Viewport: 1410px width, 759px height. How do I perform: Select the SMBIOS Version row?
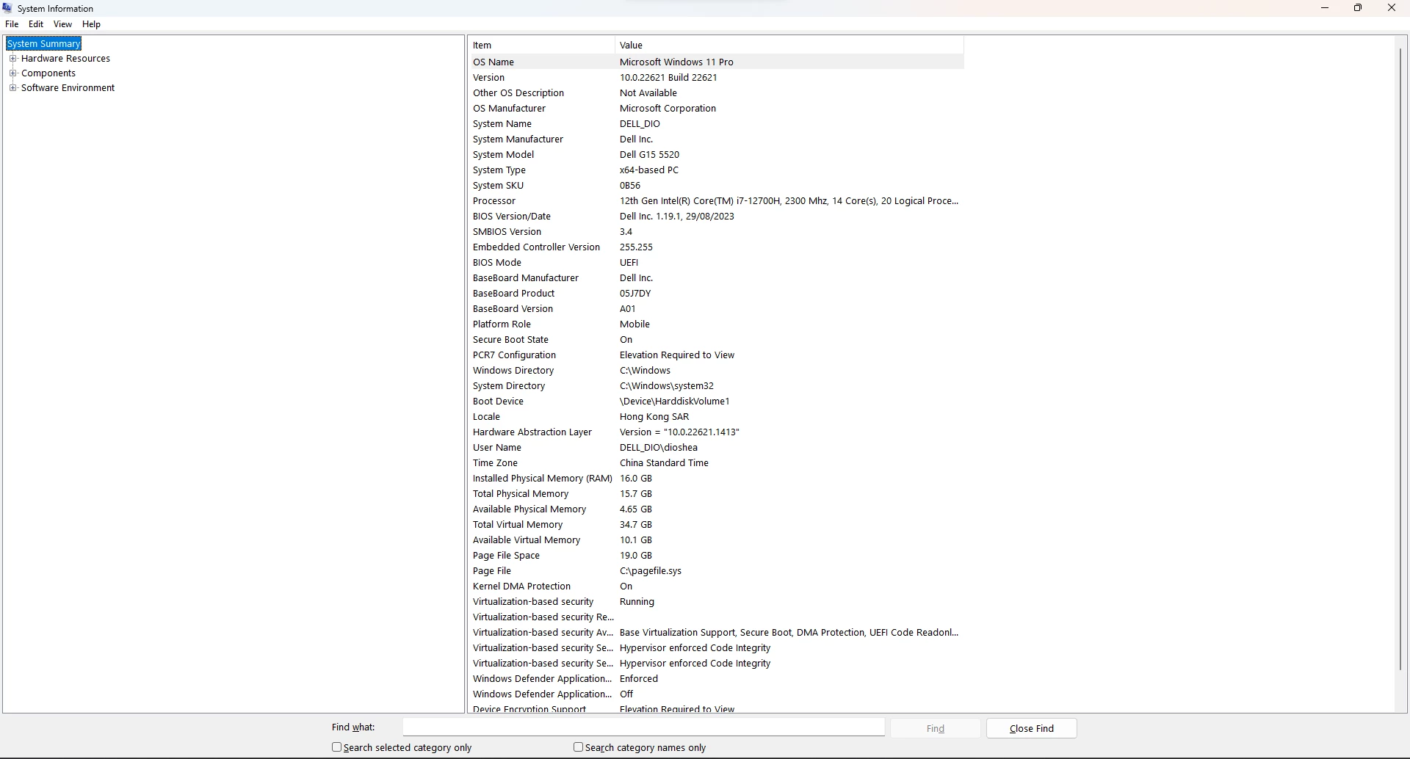click(717, 232)
